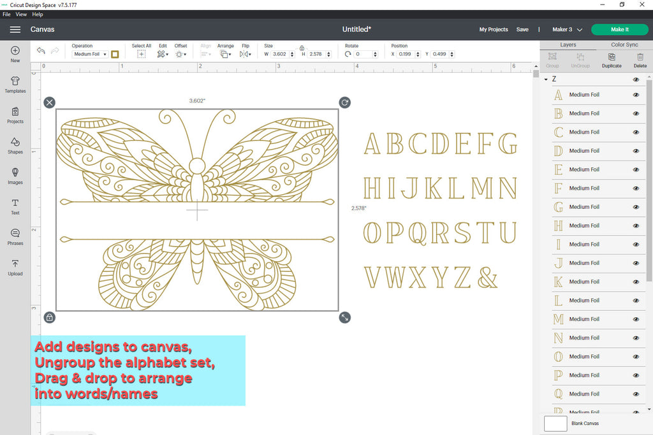Click the Make It button

pyautogui.click(x=620, y=29)
